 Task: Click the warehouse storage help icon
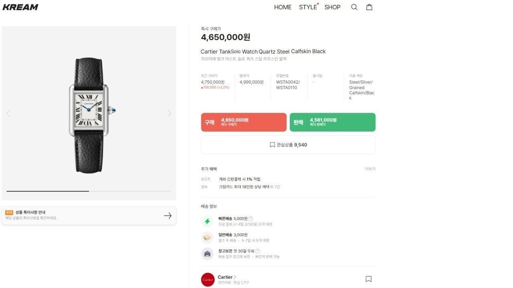coord(257,251)
